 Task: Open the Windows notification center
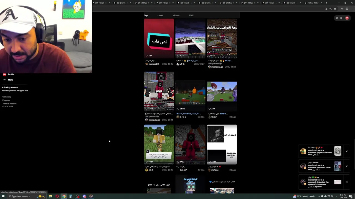click(x=351, y=196)
